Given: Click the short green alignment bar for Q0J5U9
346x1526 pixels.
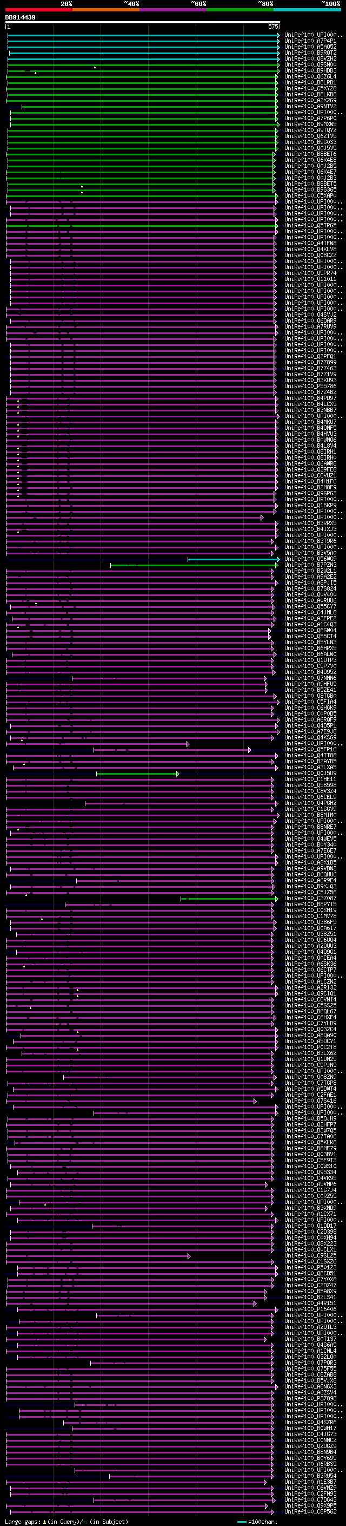Looking at the screenshot, I should (137, 774).
